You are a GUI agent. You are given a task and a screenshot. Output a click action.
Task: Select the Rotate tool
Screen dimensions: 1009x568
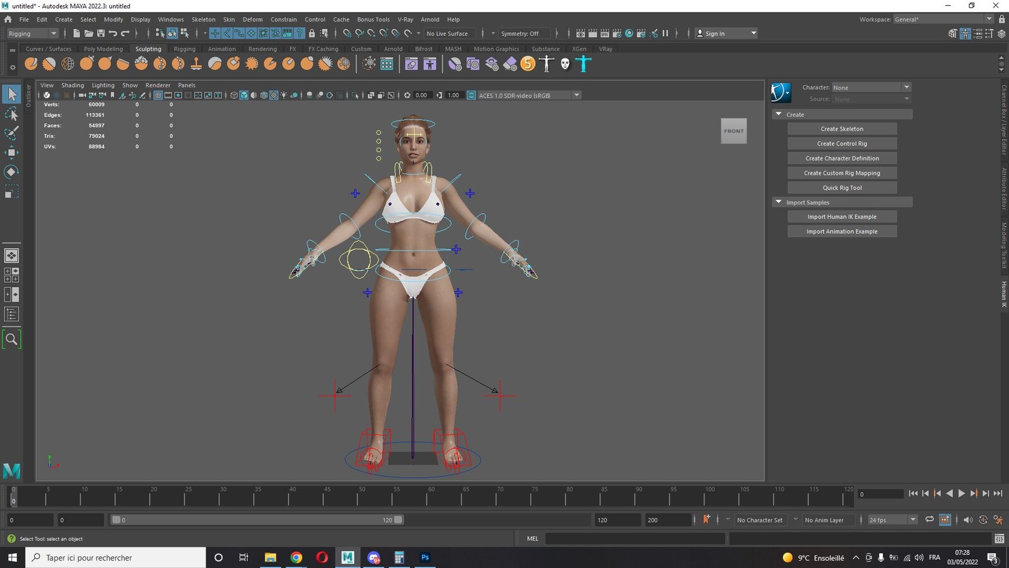[x=11, y=172]
